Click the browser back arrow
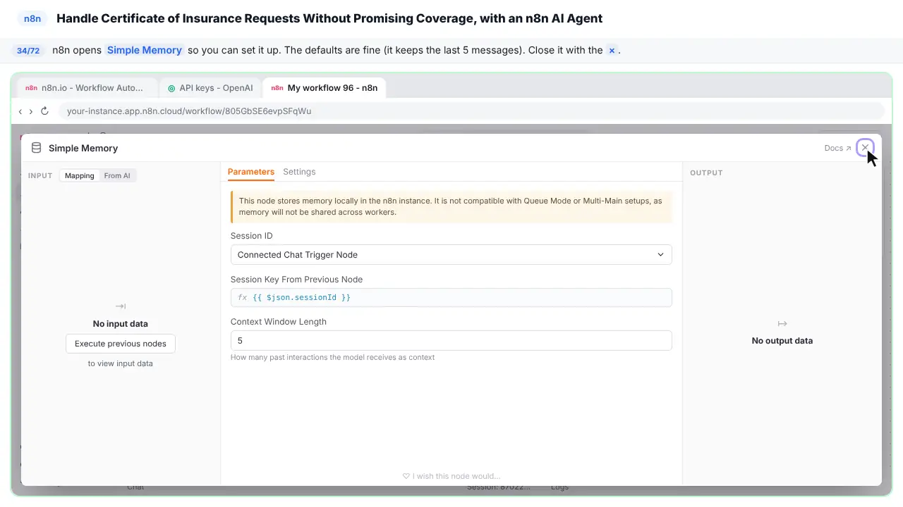Image resolution: width=903 pixels, height=507 pixels. [x=20, y=111]
